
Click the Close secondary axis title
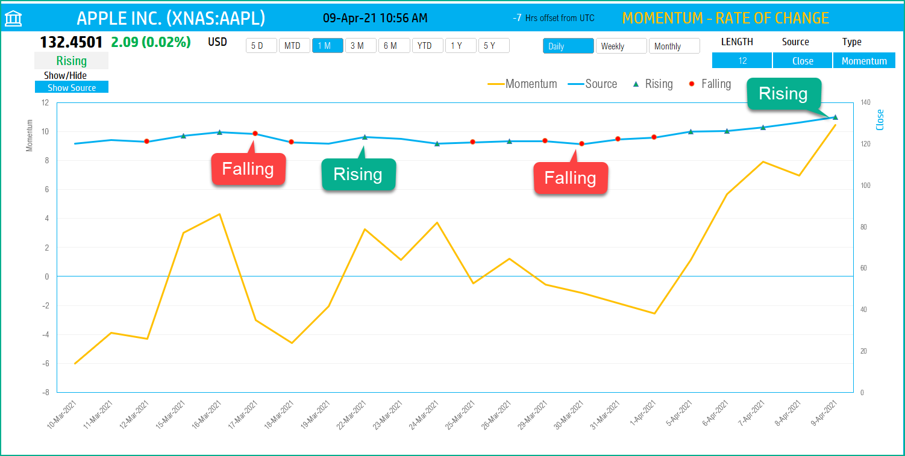tap(880, 120)
